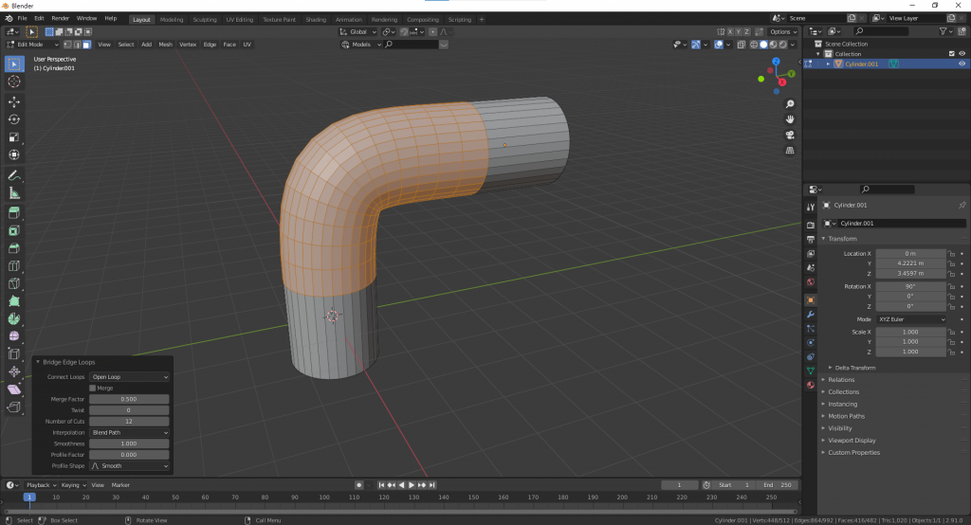Select the Measure tool
This screenshot has height=525, width=971.
(x=14, y=193)
